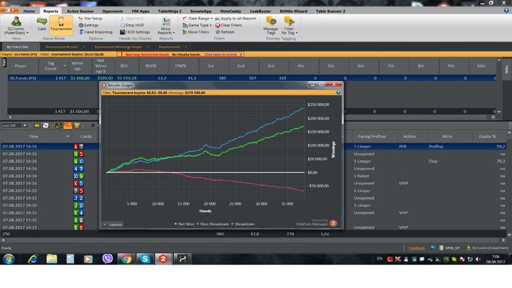Screen dimensions: 512x288
Task: Open Hand Importing option
Action: (96, 32)
